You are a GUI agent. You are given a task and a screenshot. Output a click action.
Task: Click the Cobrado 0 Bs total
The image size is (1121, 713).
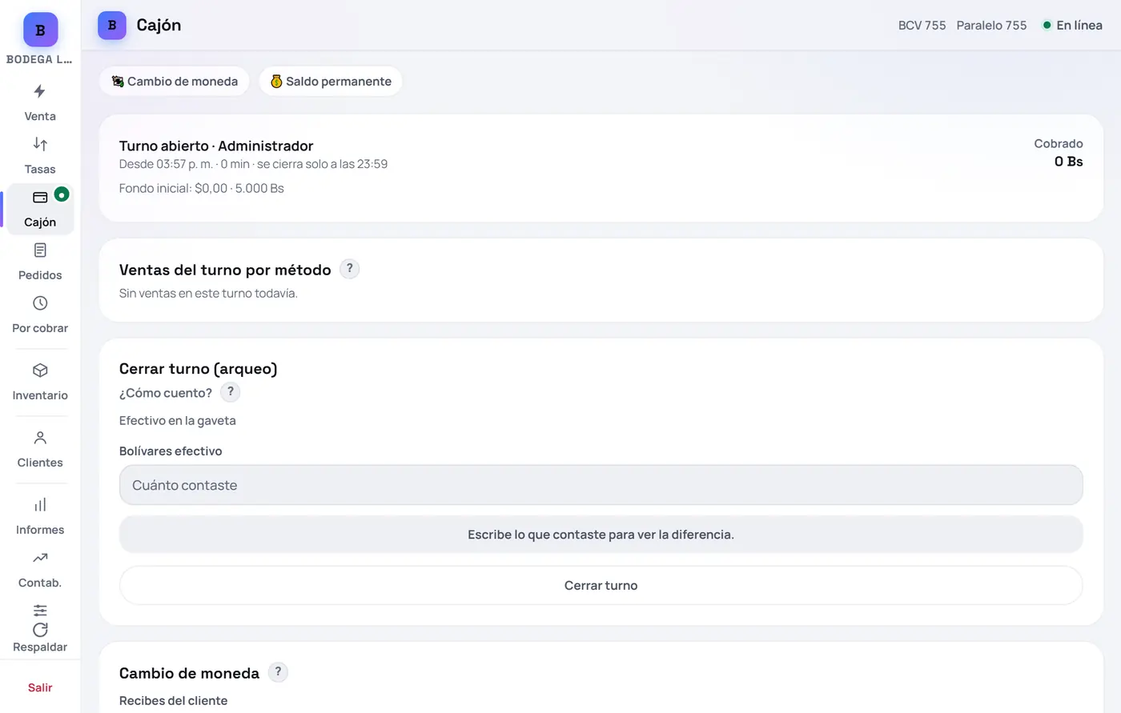pyautogui.click(x=1059, y=153)
